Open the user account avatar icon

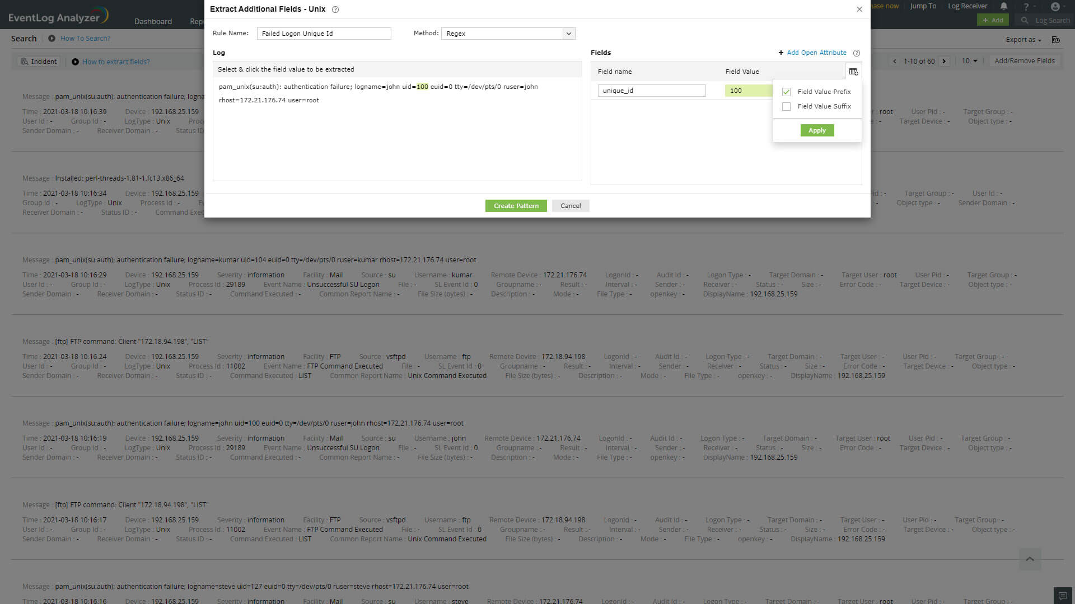tap(1055, 7)
